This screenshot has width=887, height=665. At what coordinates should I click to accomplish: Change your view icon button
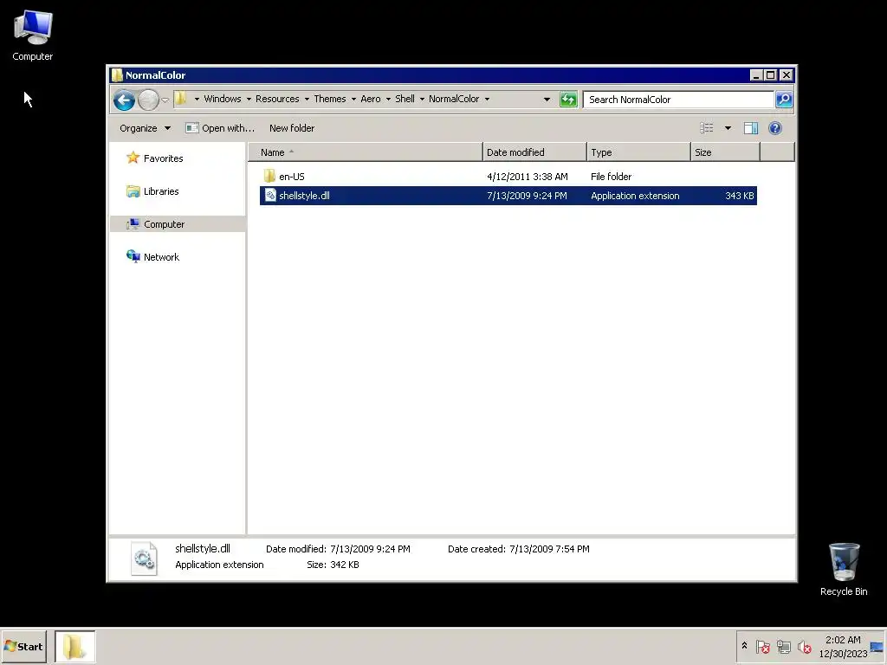(x=707, y=128)
